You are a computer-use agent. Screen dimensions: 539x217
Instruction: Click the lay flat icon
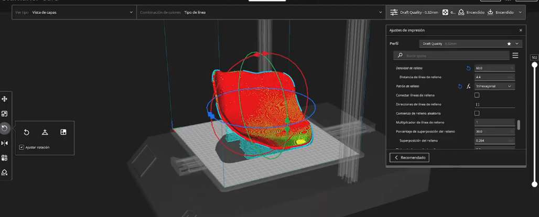(45, 133)
